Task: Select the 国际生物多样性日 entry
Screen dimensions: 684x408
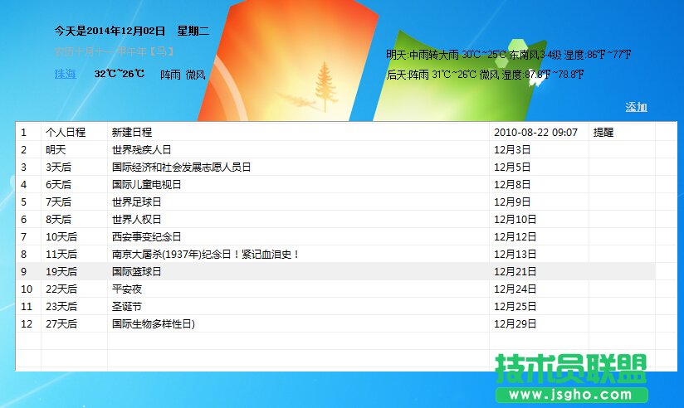Action: [153, 324]
